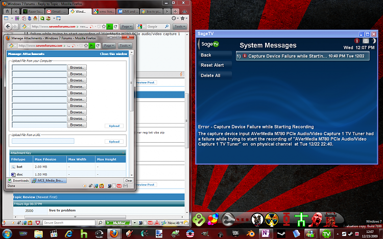383x239 pixels.
Task: Bookmark star in main Firefox address bar
Action: tap(104, 26)
